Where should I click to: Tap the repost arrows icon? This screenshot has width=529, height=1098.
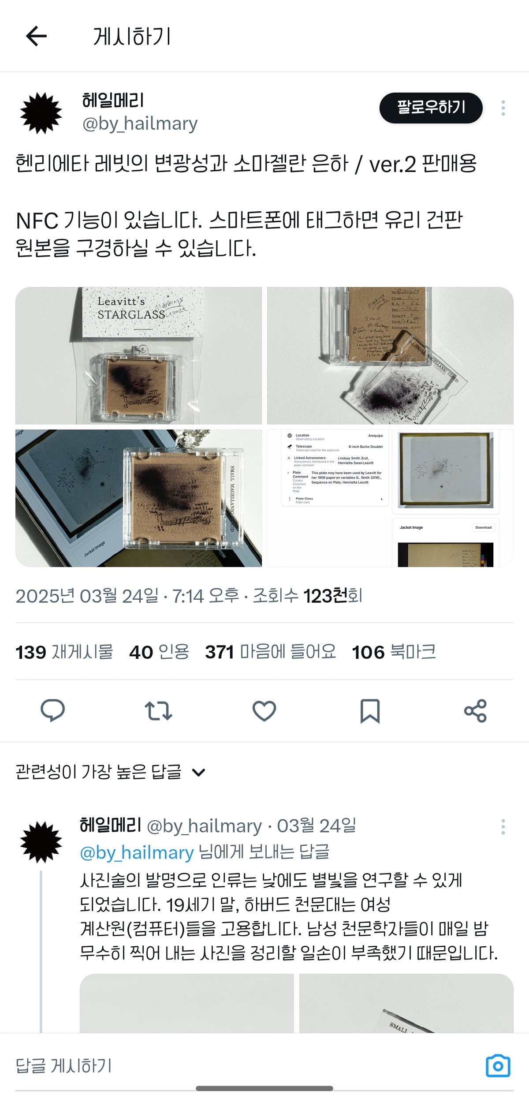pyautogui.click(x=158, y=710)
